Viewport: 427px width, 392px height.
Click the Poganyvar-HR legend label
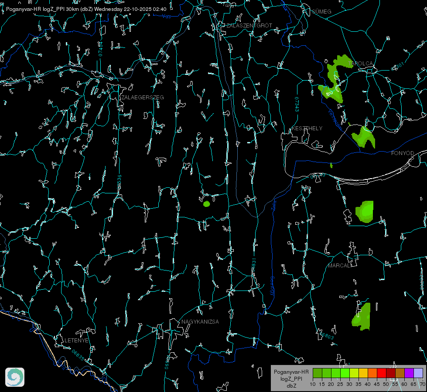tap(291, 372)
